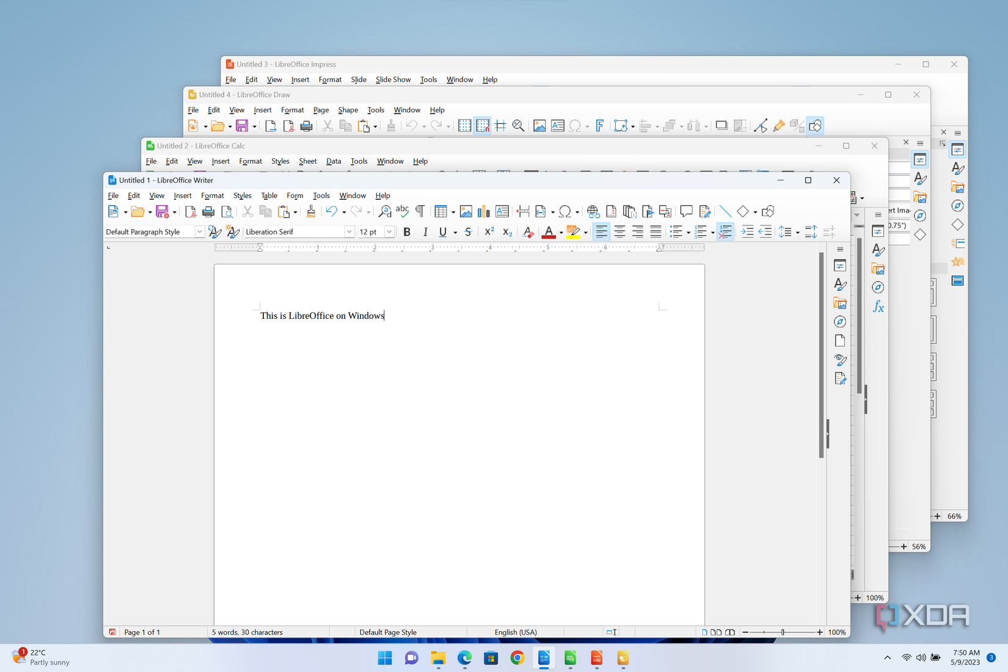This screenshot has width=1008, height=672.
Task: Click the word count in the status bar
Action: pyautogui.click(x=247, y=632)
